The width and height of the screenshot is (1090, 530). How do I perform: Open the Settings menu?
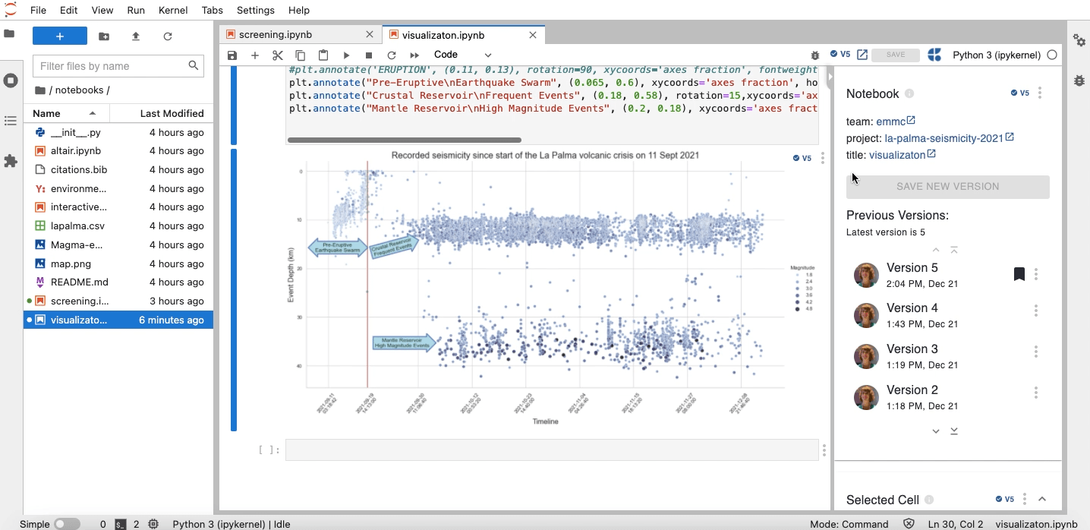tap(255, 10)
